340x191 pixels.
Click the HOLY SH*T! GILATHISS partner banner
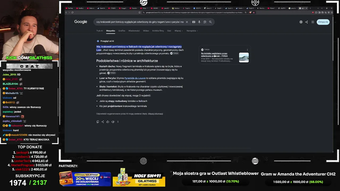pyautogui.click(x=139, y=177)
